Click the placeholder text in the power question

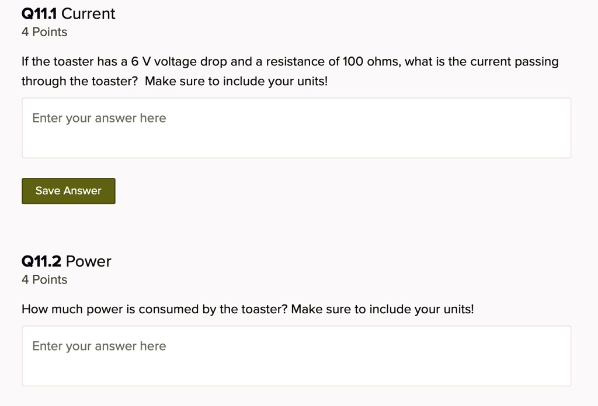pos(99,346)
